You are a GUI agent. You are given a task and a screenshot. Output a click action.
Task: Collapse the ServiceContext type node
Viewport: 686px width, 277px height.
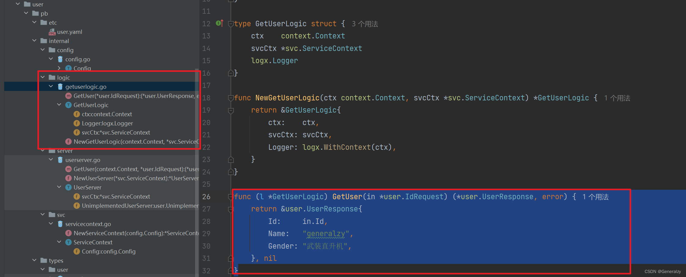coord(59,242)
